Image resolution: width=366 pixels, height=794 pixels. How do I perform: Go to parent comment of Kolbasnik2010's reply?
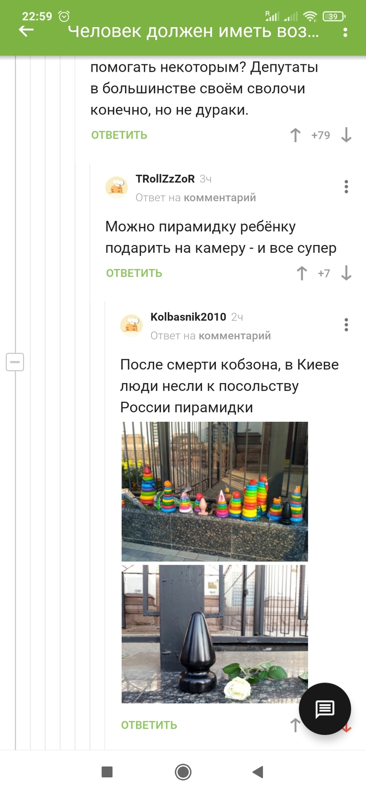pos(235,336)
